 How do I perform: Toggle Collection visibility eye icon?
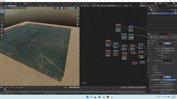174,10
